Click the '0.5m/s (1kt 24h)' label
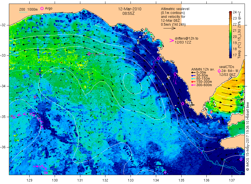Screen dimensions: 251x184 173,25
